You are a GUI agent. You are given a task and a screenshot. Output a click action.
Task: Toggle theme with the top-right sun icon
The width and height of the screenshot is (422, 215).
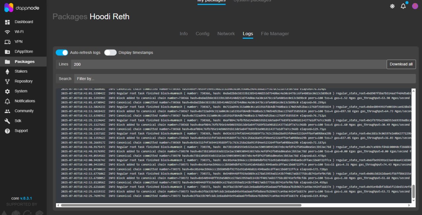click(x=392, y=6)
